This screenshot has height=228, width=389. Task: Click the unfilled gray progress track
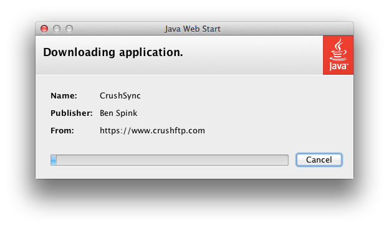tap(173, 160)
